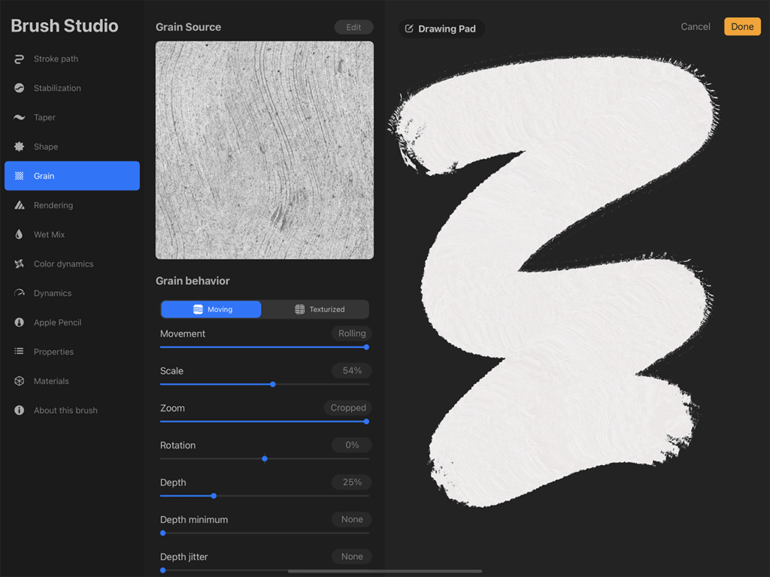Open Color dynamics section
This screenshot has height=577, width=770.
pos(72,264)
